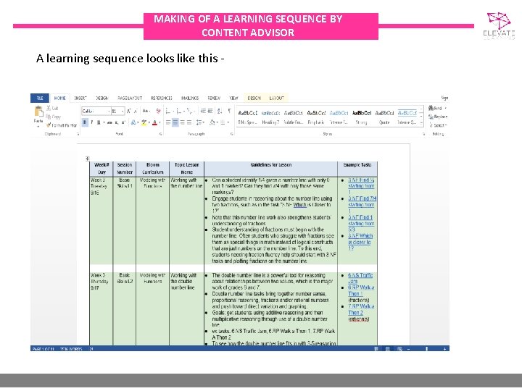This screenshot has height=391, width=522.
Task: Switch to Print Layout view in status bar
Action: pyautogui.click(x=388, y=349)
